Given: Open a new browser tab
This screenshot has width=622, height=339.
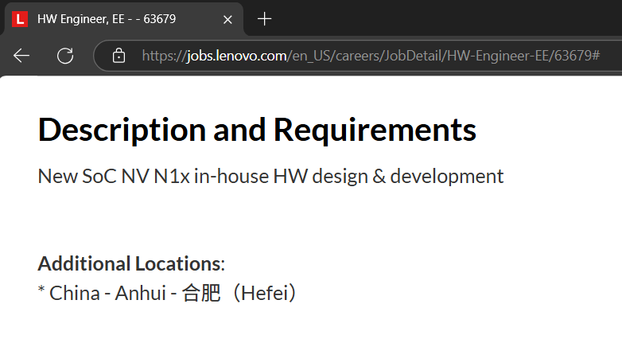Looking at the screenshot, I should (265, 19).
